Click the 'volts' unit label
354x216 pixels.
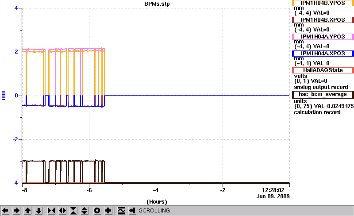(x=300, y=76)
